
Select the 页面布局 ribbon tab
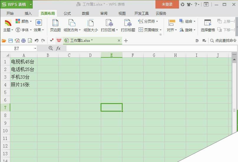point(48,14)
